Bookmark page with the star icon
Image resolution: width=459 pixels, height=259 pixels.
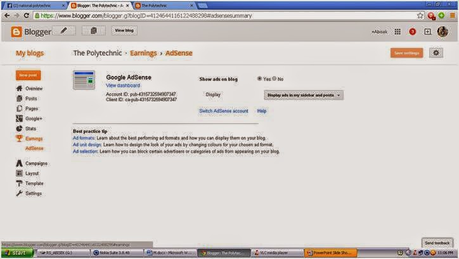(x=420, y=16)
